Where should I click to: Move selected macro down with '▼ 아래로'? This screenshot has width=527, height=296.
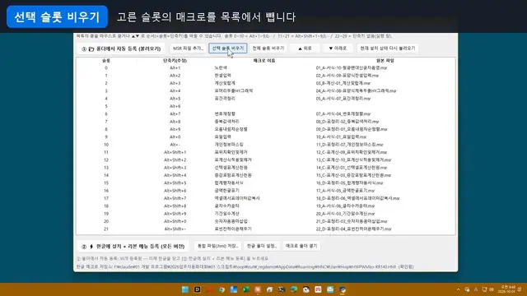click(338, 49)
